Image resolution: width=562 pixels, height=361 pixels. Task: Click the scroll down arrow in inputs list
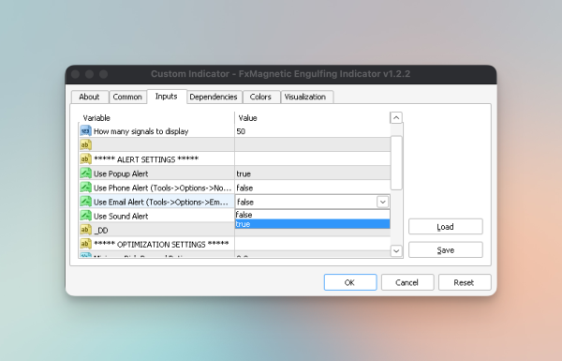(396, 251)
